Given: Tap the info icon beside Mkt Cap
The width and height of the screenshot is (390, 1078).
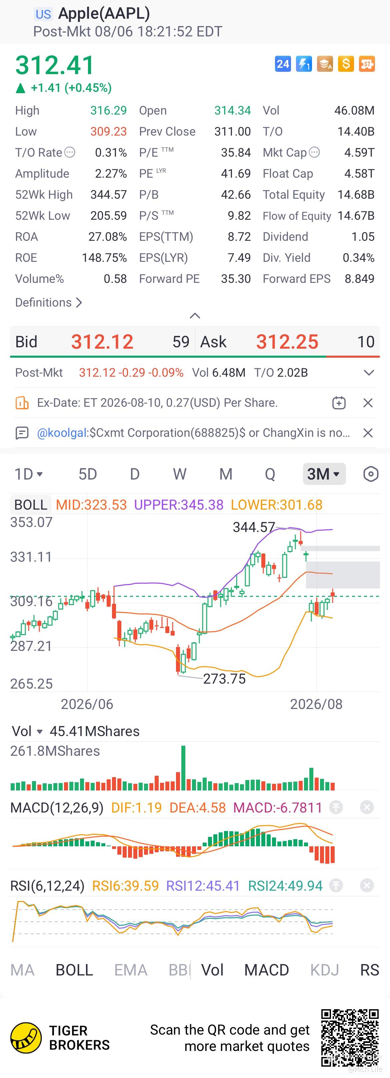Looking at the screenshot, I should pos(314,152).
